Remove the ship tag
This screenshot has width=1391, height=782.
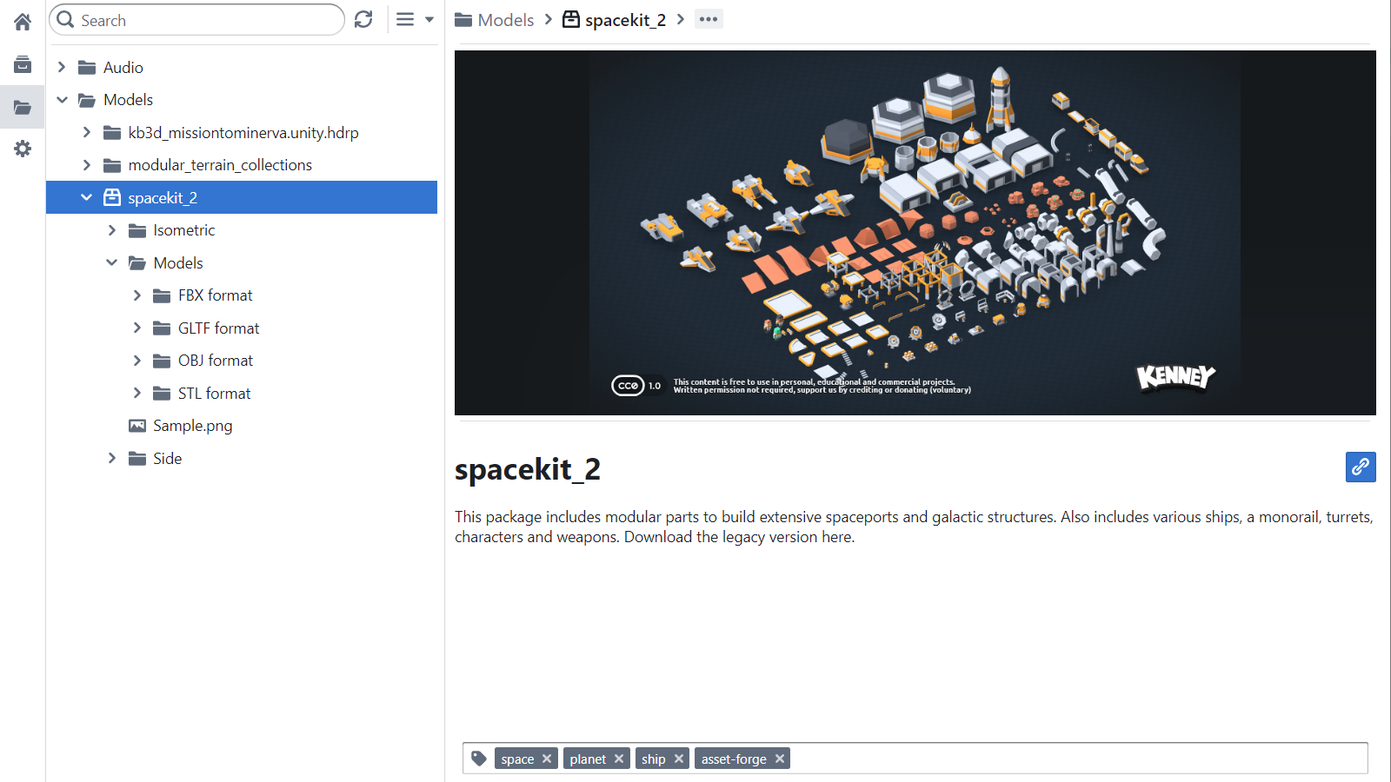[679, 759]
